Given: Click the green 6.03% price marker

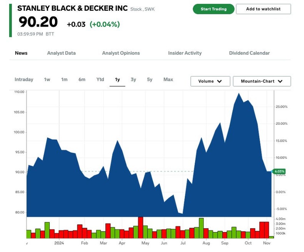Looking at the screenshot, I should point(279,171).
